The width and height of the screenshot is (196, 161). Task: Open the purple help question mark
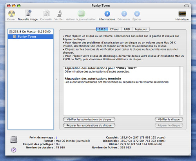tap(14, 150)
